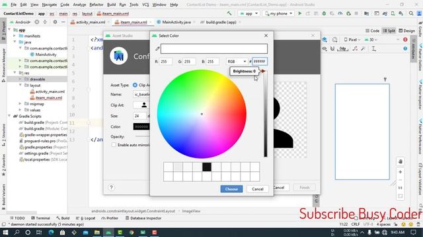This screenshot has width=423, height=237.
Task: Click the brightness slider bar
Action: point(266,114)
